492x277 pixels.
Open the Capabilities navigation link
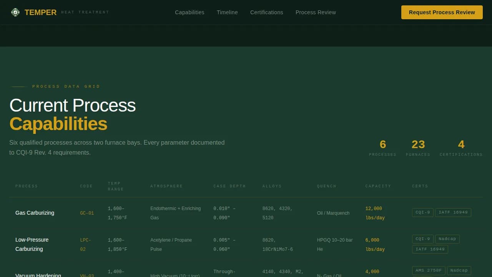189,12
